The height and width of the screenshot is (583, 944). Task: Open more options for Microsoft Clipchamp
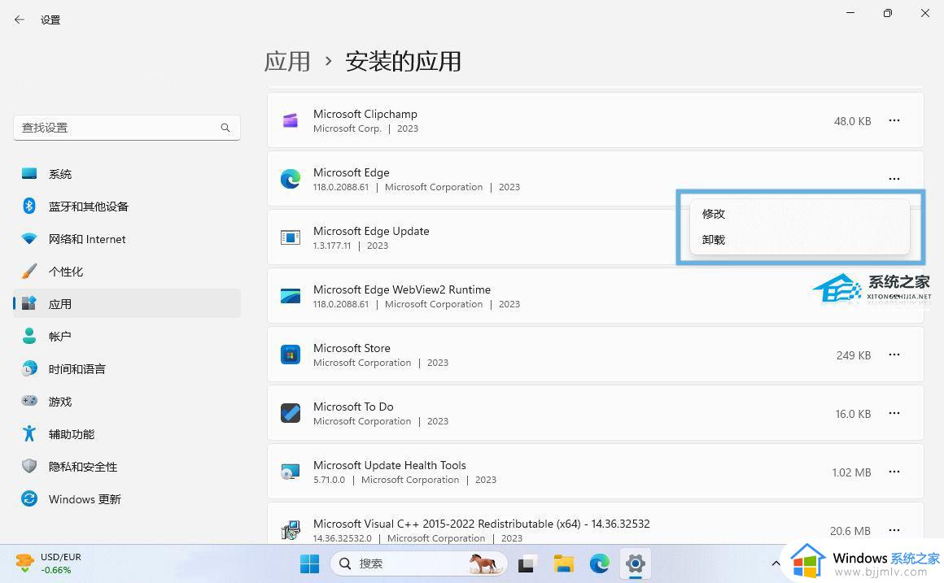click(894, 120)
